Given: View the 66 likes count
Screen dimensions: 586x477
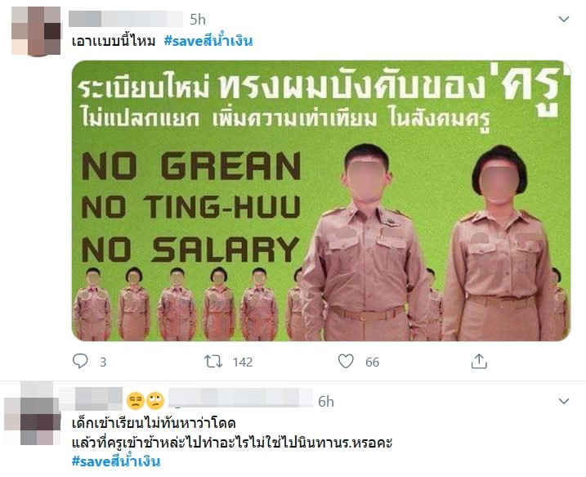Looking at the screenshot, I should click(x=372, y=362).
